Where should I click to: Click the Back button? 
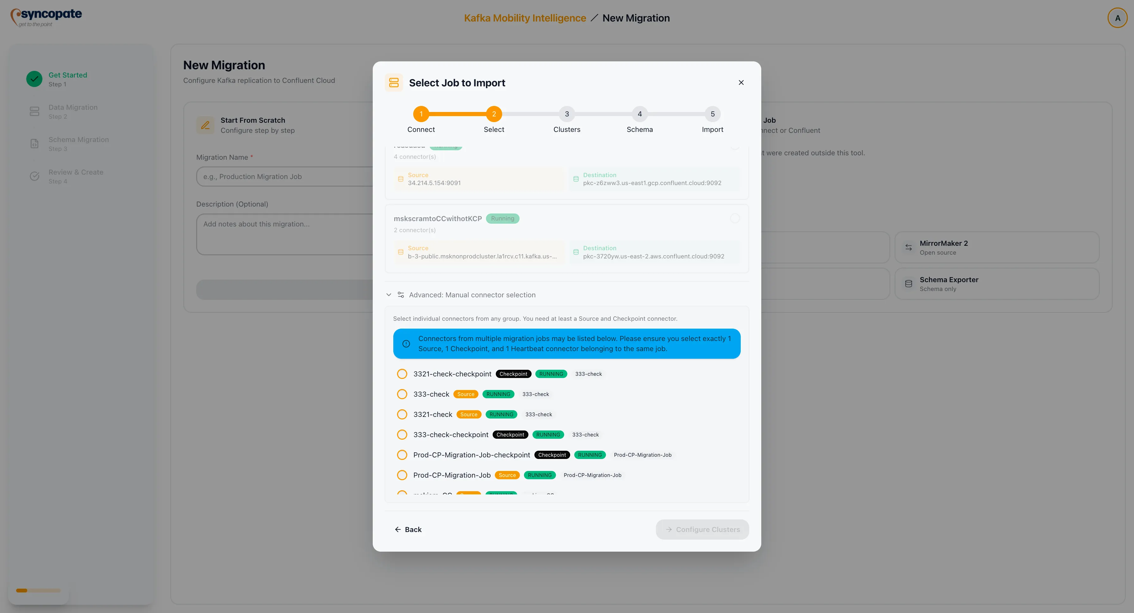(x=408, y=529)
